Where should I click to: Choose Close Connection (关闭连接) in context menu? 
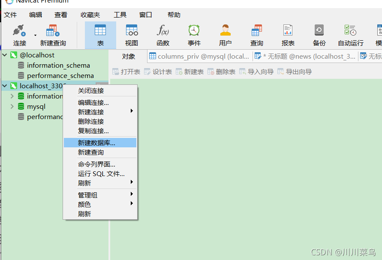pos(100,91)
